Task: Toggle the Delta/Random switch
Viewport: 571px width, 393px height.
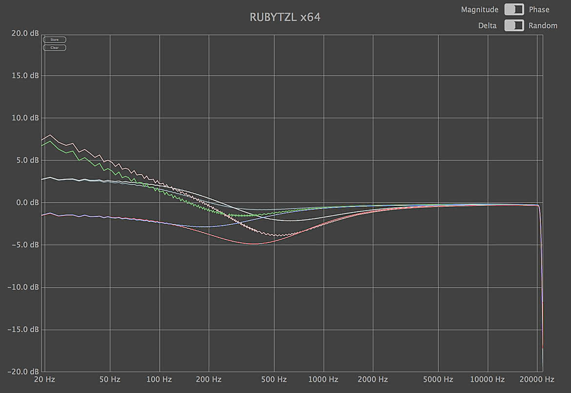Action: [514, 25]
